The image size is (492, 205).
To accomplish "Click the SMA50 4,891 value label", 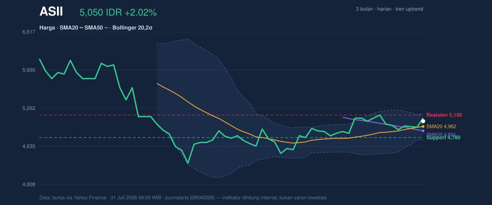I will pos(441,134).
